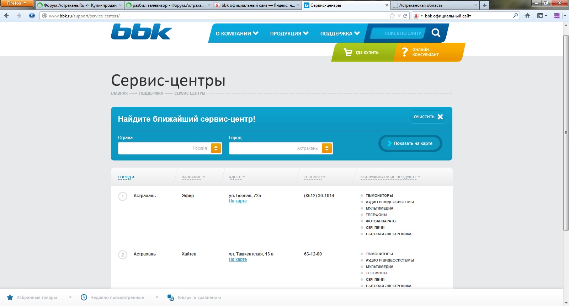This screenshot has width=569, height=306.
Task: Open the Город dropdown showing Астрахань
Action: (x=281, y=148)
